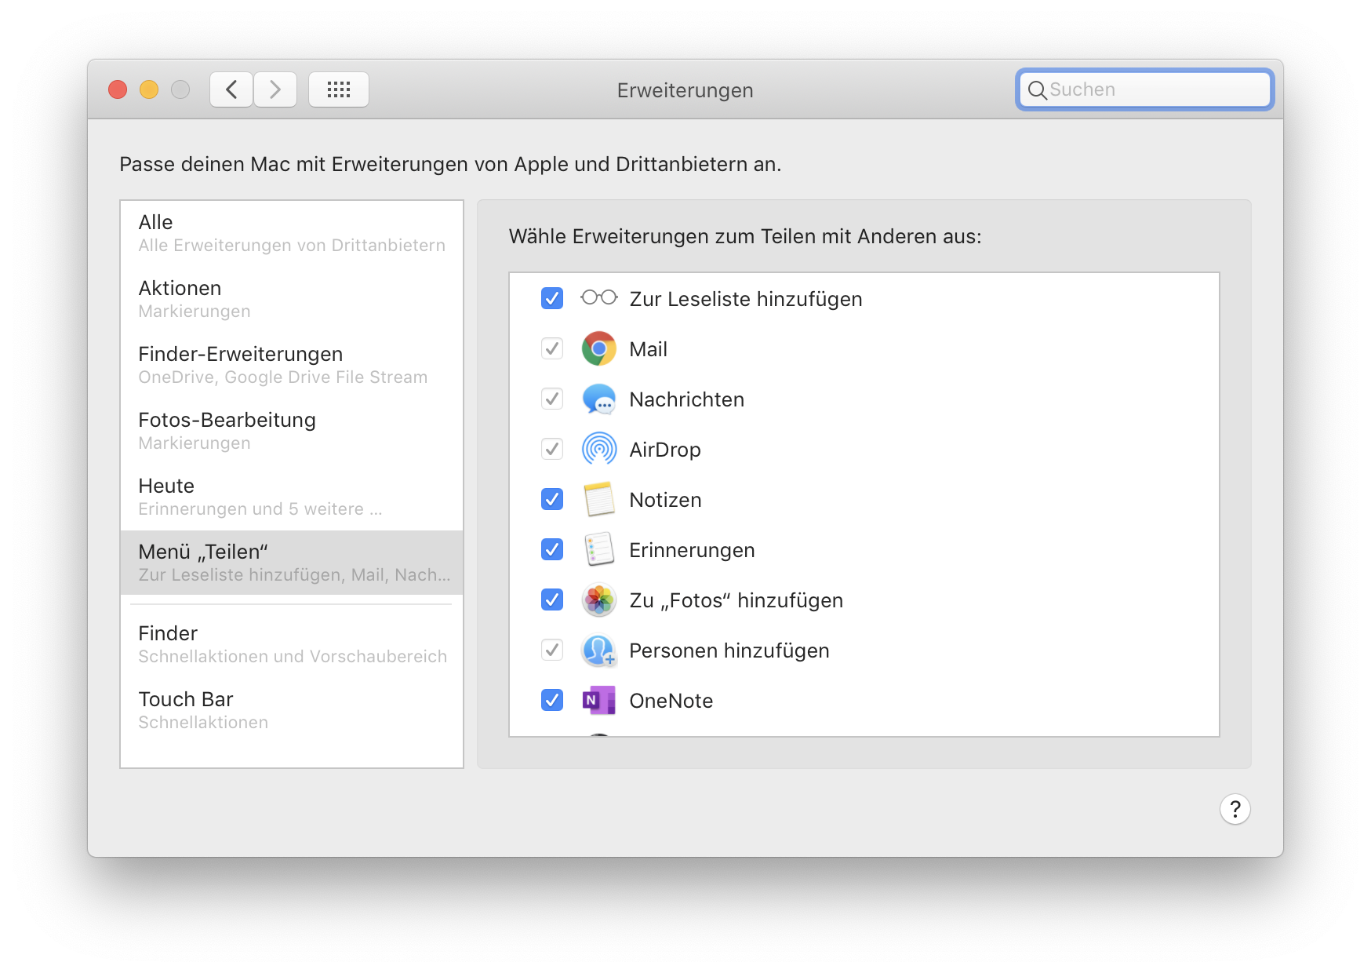Select the Aktionen category in sidebar
The height and width of the screenshot is (973, 1371).
point(291,299)
